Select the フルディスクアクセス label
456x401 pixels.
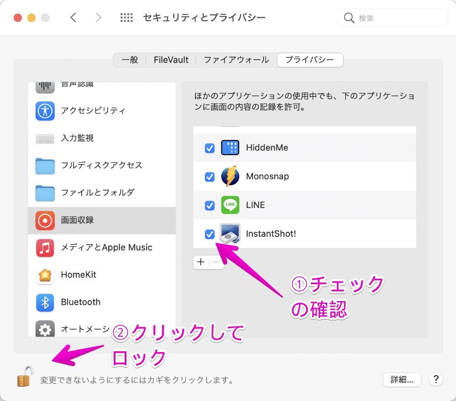[102, 165]
